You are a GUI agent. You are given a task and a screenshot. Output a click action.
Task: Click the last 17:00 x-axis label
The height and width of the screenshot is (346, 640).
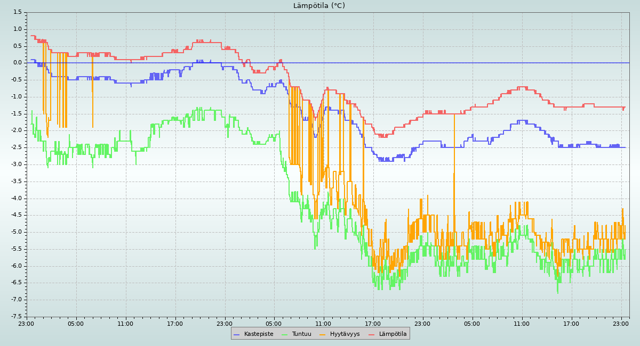571,323
